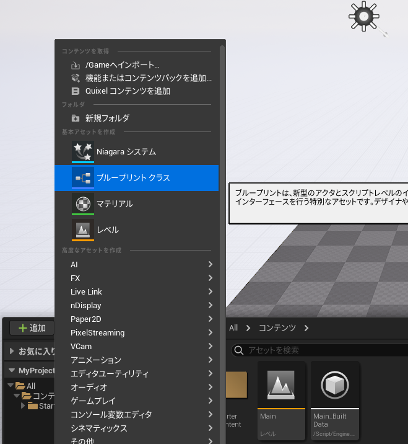
Task: Click コンテンツ in the breadcrumb path
Action: click(x=277, y=328)
